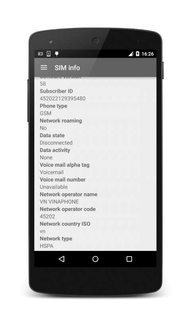Open recent apps square button
Screen dimensions: 191x324
pos(129,259)
